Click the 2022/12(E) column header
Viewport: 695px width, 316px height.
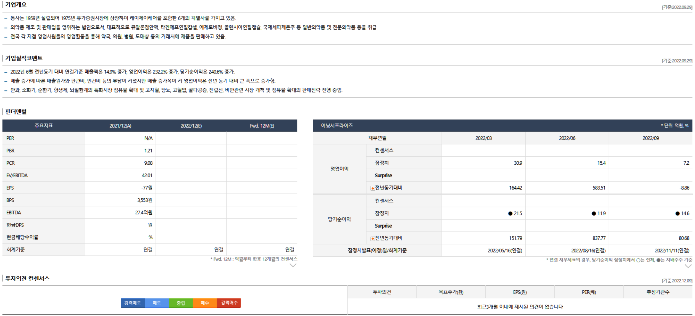[191, 126]
